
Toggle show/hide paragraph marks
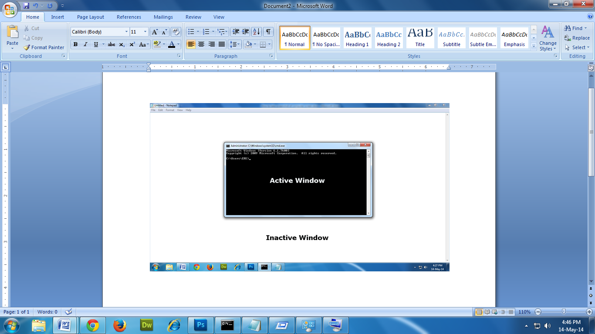point(268,32)
